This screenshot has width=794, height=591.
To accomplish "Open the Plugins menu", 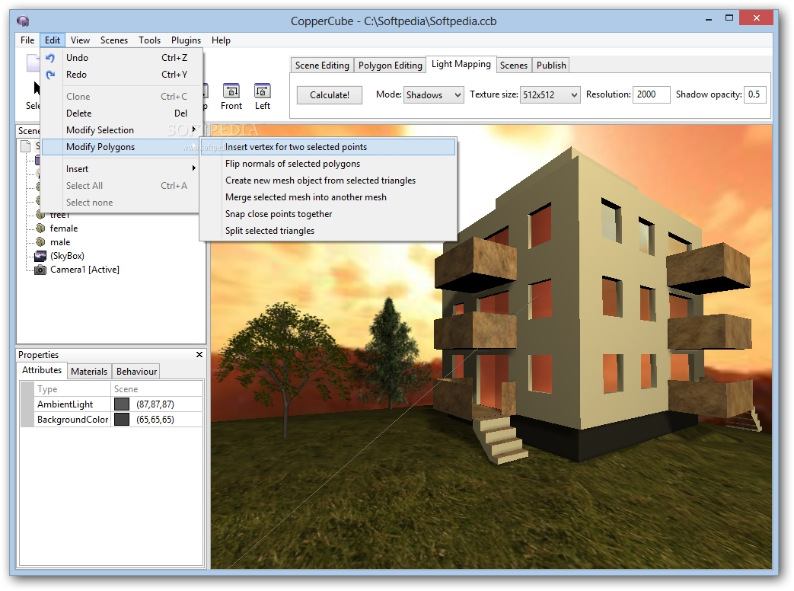I will [x=186, y=40].
